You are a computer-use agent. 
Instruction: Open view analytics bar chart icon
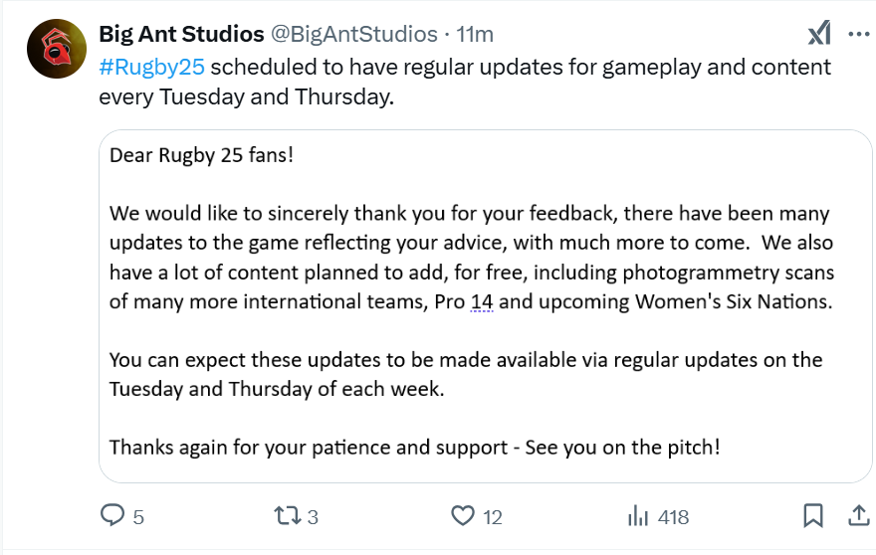pyautogui.click(x=638, y=515)
